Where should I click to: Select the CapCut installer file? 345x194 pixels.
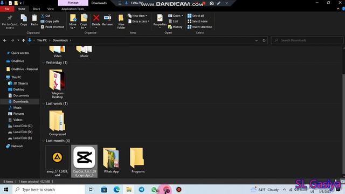pyautogui.click(x=84, y=161)
